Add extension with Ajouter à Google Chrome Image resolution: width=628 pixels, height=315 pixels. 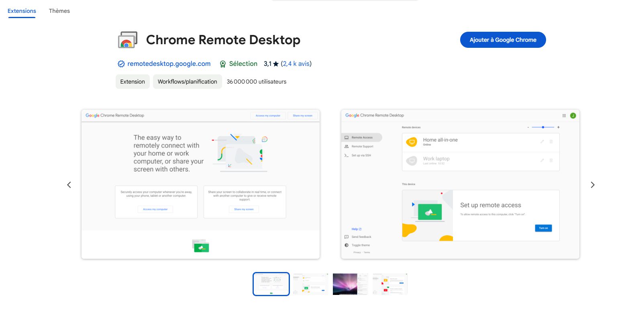[503, 40]
